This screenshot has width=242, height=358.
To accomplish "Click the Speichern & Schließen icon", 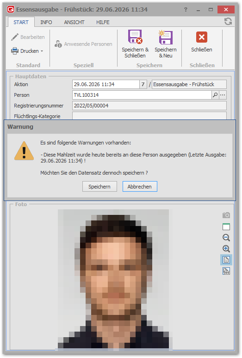I will pyautogui.click(x=135, y=37).
